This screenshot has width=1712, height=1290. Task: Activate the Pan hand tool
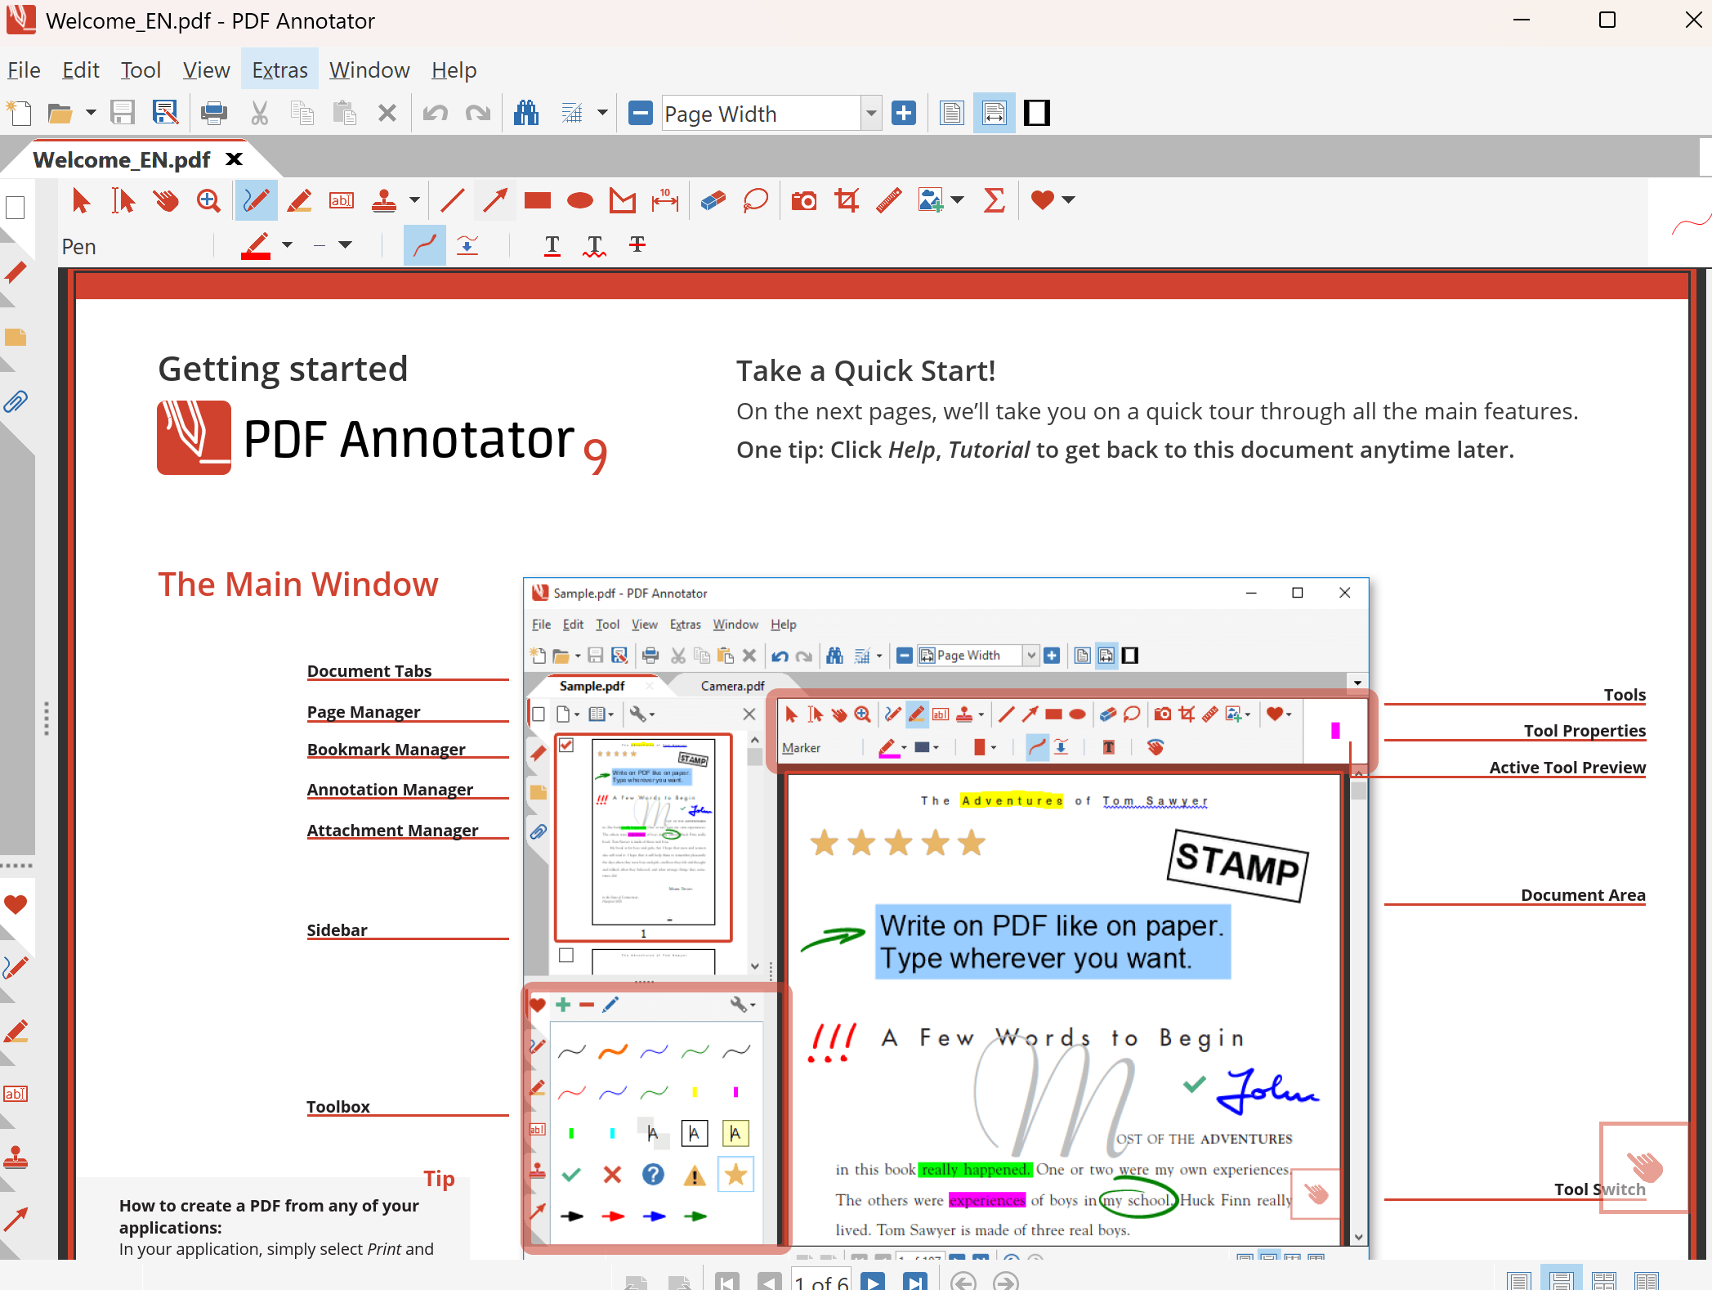click(x=166, y=200)
